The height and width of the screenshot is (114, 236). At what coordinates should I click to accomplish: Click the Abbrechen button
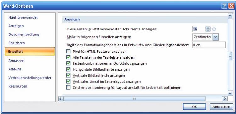pos(221,107)
